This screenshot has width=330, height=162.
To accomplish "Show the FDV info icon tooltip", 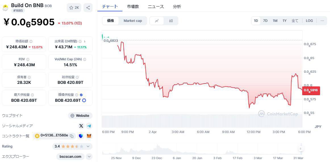I will tap(28, 59).
